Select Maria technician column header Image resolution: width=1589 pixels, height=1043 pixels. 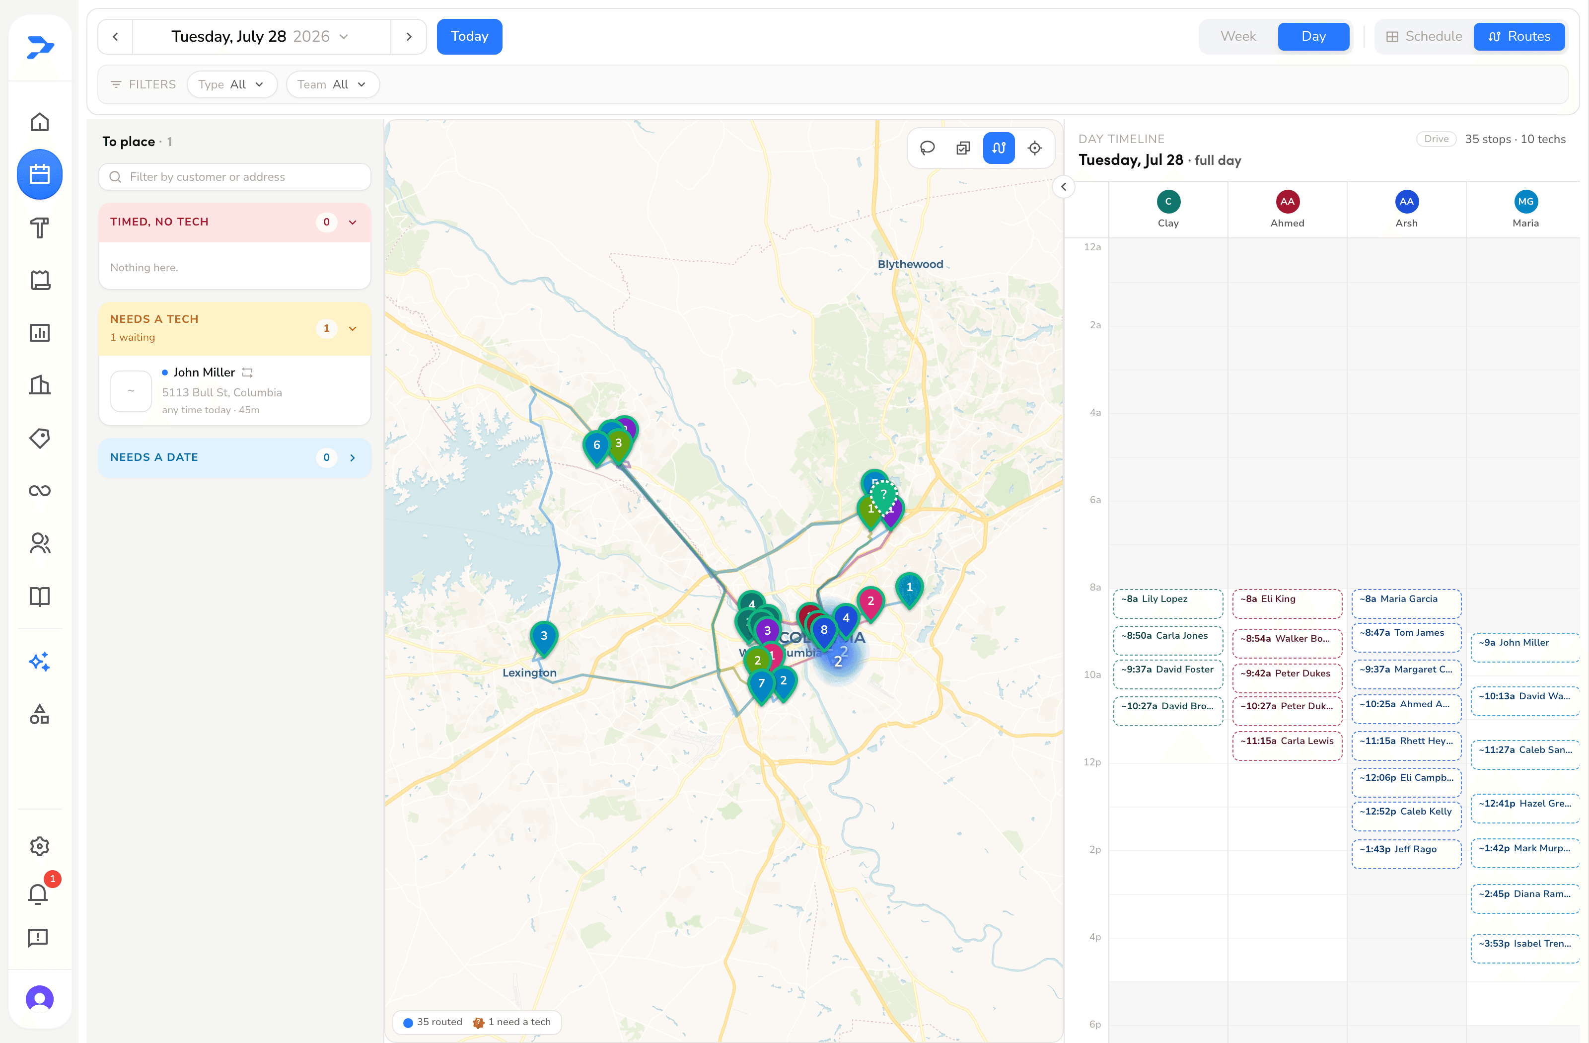(x=1525, y=209)
